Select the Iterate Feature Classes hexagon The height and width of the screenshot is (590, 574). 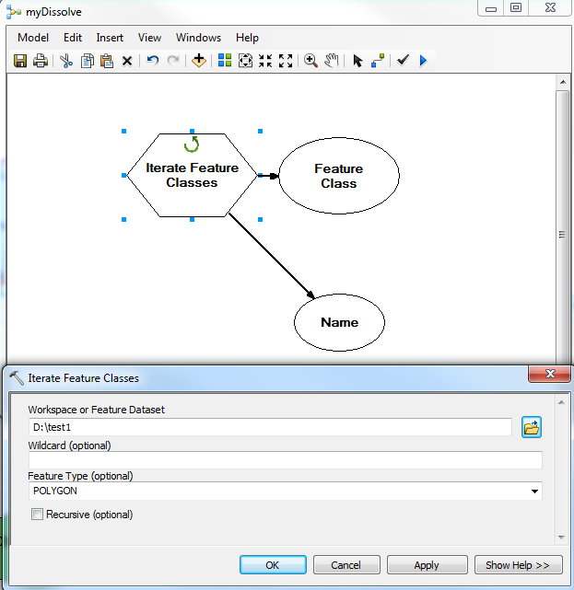coord(192,175)
